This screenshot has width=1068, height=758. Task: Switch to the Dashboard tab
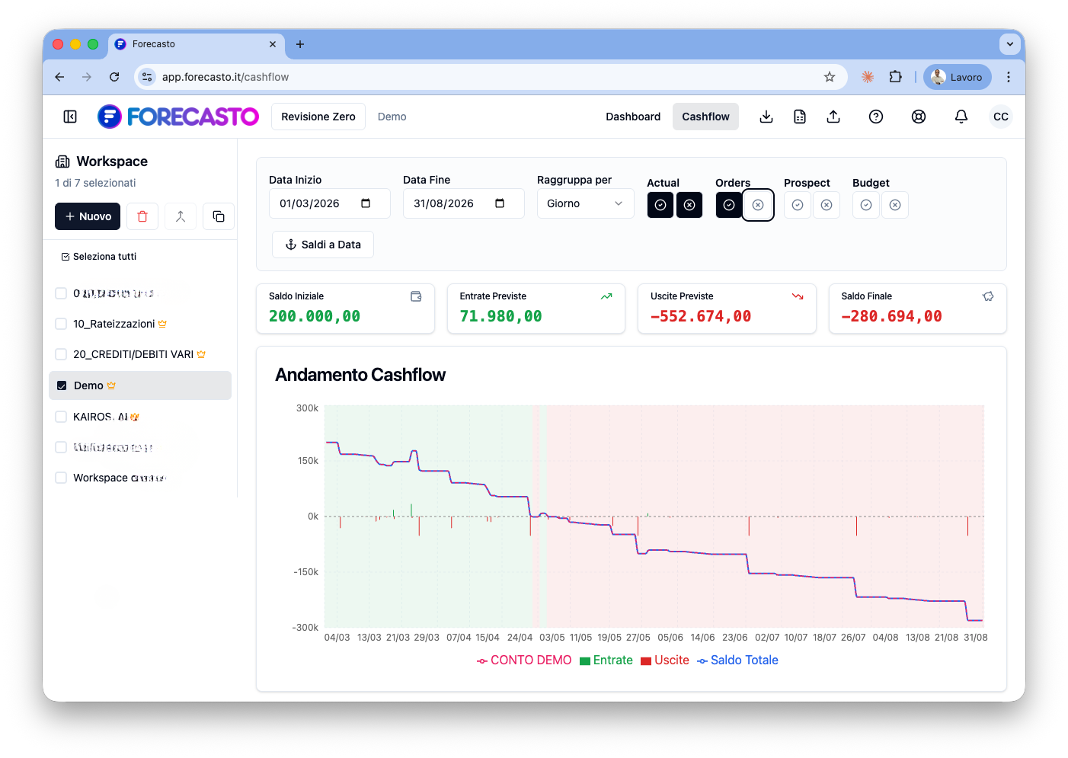click(633, 117)
